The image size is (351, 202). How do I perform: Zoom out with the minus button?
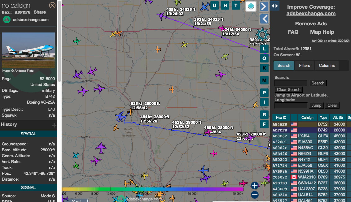pyautogui.click(x=255, y=195)
